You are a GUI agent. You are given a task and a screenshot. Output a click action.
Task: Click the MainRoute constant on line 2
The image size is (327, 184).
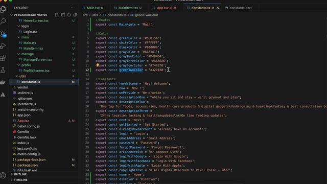(x=127, y=25)
